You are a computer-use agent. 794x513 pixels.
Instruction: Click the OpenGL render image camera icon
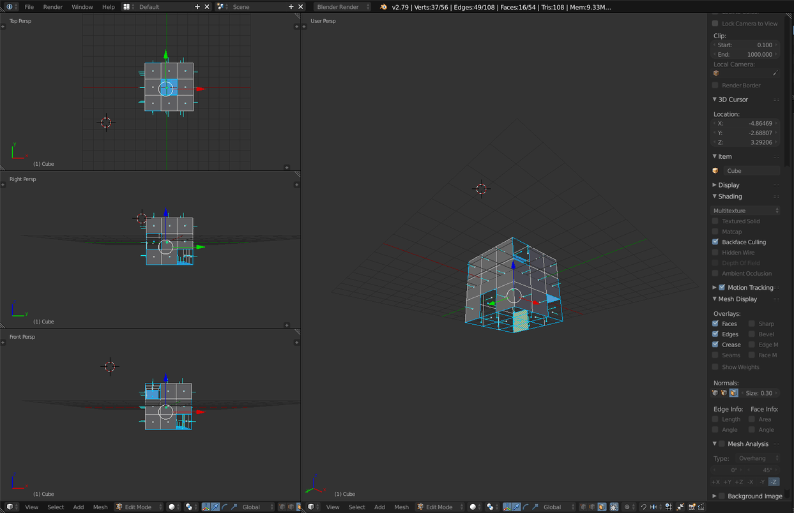tap(692, 507)
